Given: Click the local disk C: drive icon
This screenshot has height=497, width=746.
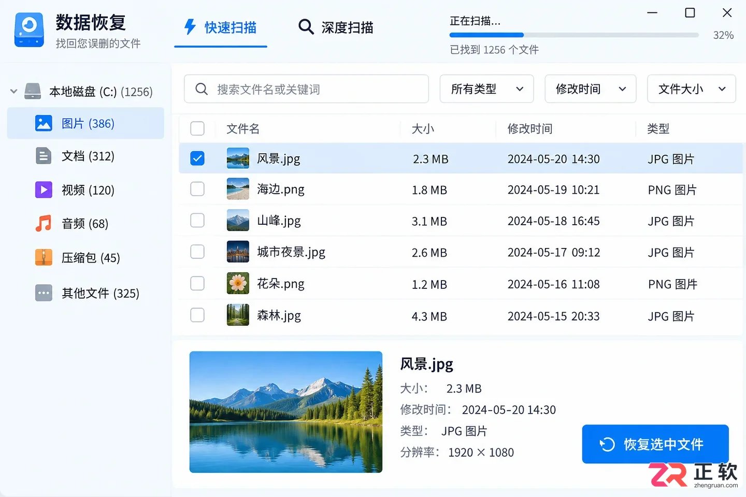Looking at the screenshot, I should pos(33,92).
